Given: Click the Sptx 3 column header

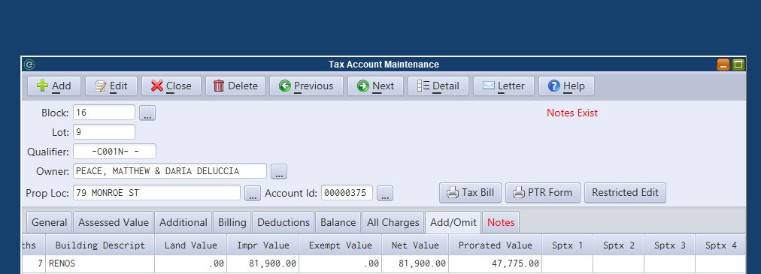Looking at the screenshot, I should [x=670, y=245].
